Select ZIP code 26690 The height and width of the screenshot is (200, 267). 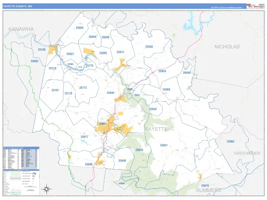[106, 37]
